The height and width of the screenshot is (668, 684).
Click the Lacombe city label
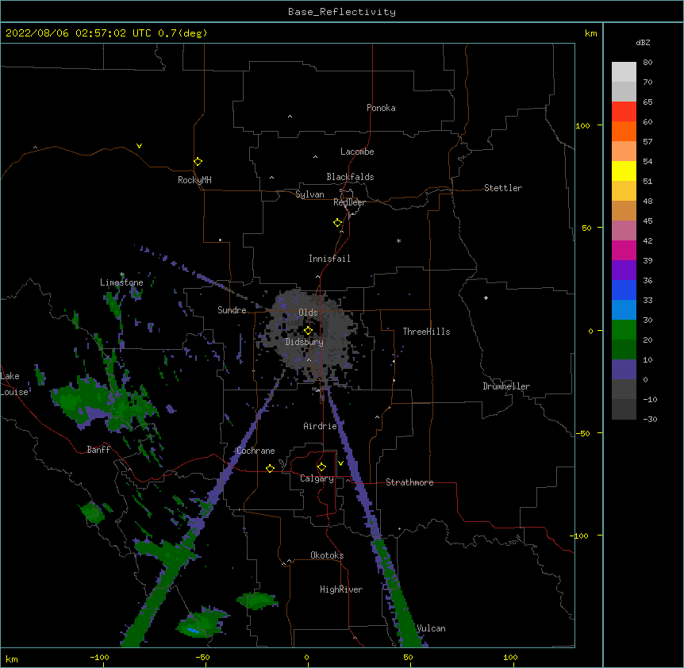(357, 152)
